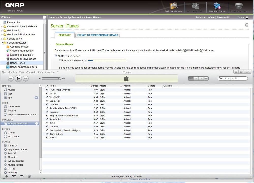
Task: Expand Servizio di rete tree folder
Action: tap(2, 39)
